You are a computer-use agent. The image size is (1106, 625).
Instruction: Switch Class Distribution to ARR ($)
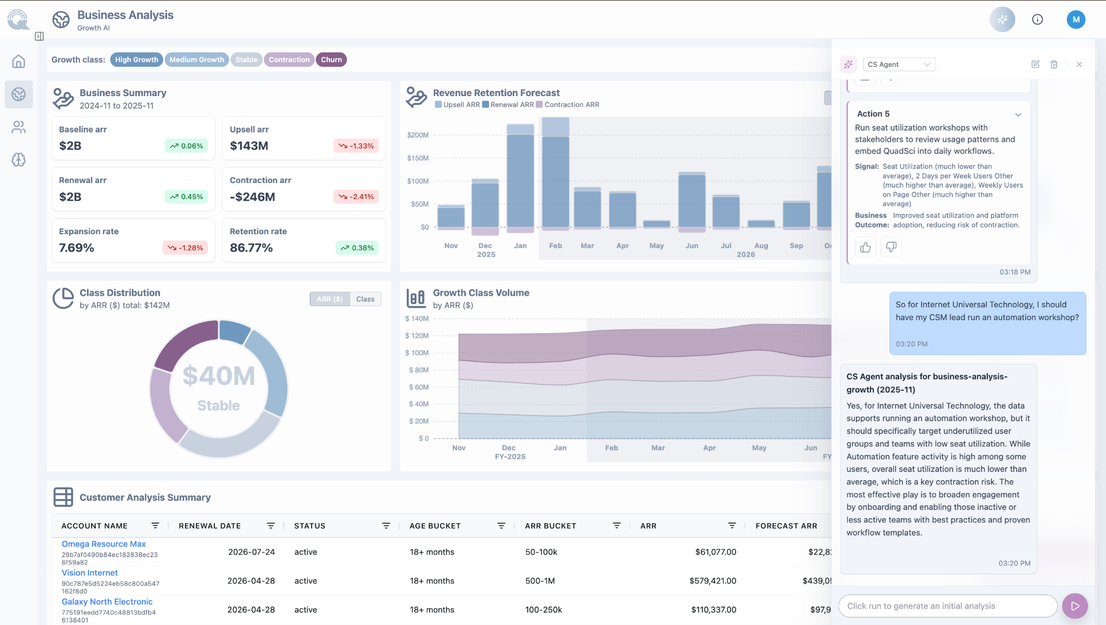tap(329, 299)
